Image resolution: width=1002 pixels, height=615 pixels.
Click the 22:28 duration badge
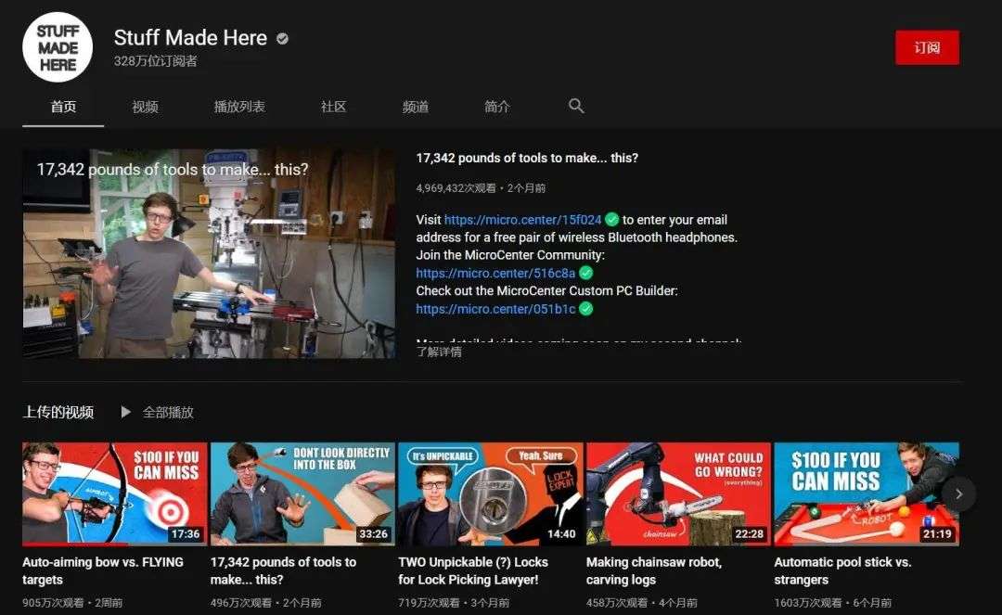coord(749,534)
